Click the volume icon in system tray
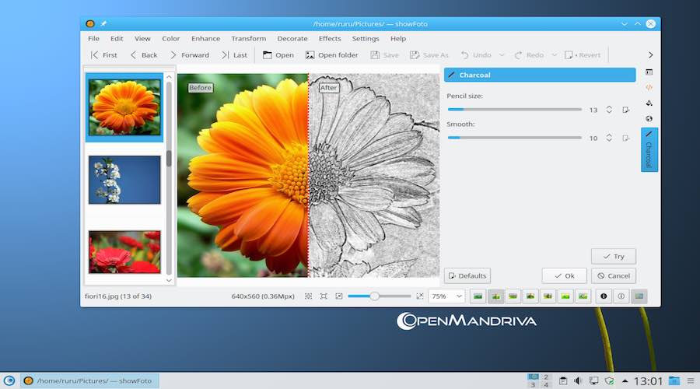This screenshot has width=700, height=389. pyautogui.click(x=578, y=380)
